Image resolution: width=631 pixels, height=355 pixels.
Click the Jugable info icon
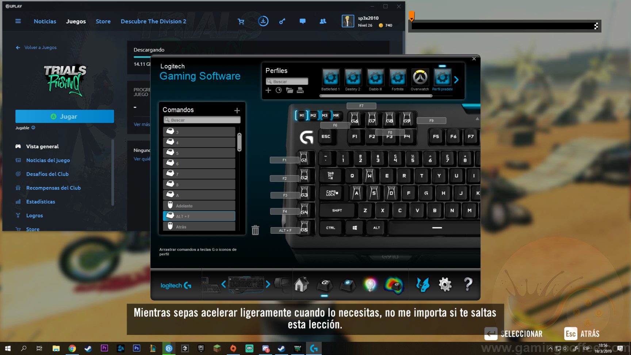point(33,127)
